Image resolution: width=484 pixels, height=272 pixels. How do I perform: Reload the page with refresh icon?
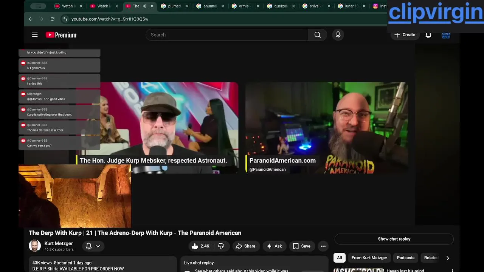point(53,19)
